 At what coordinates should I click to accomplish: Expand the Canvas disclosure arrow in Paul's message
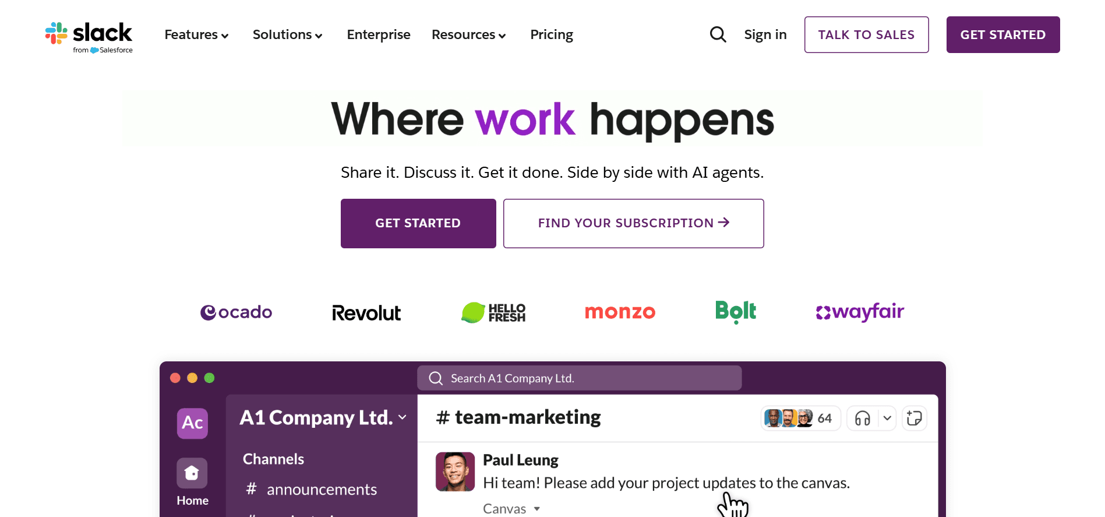[x=538, y=508]
